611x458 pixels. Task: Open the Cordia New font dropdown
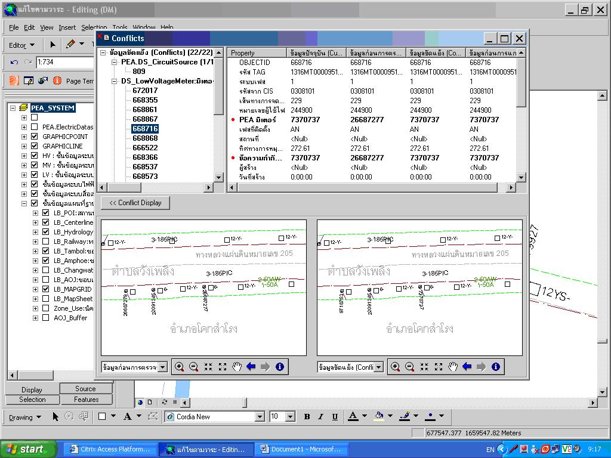(261, 416)
